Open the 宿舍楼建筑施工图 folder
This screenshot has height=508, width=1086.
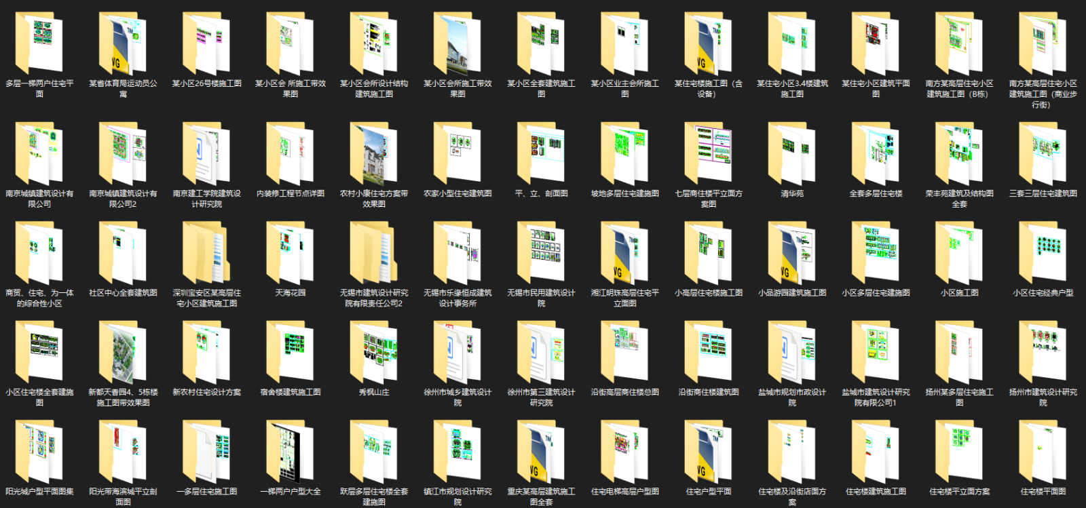click(x=291, y=352)
